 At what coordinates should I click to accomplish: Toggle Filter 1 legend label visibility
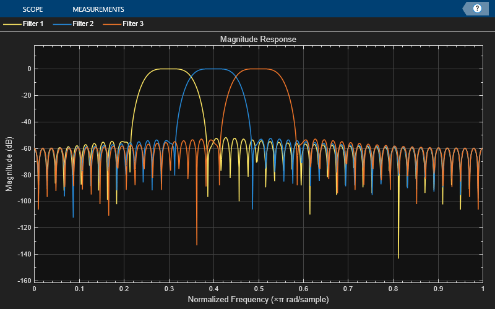point(32,24)
